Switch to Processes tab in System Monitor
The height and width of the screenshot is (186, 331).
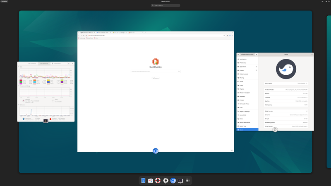coord(32,64)
